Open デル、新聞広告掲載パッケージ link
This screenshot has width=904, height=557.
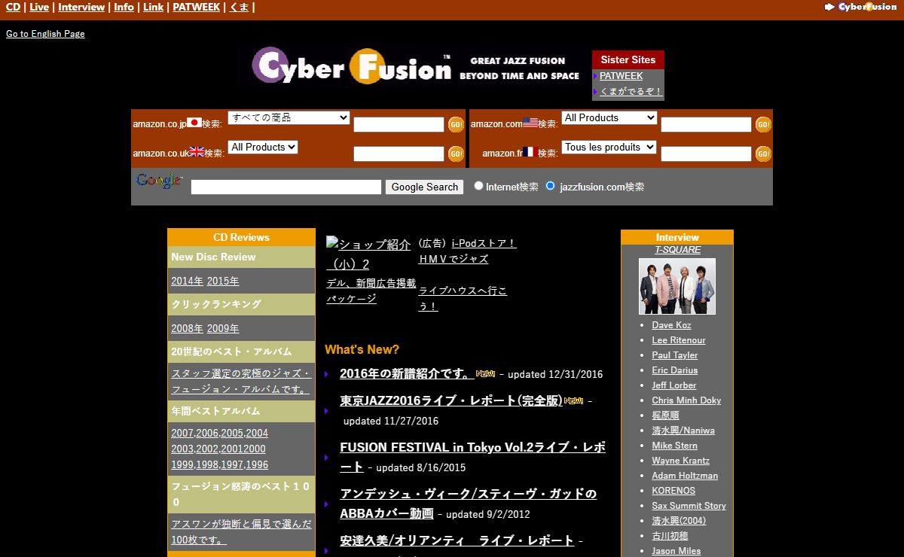371,291
